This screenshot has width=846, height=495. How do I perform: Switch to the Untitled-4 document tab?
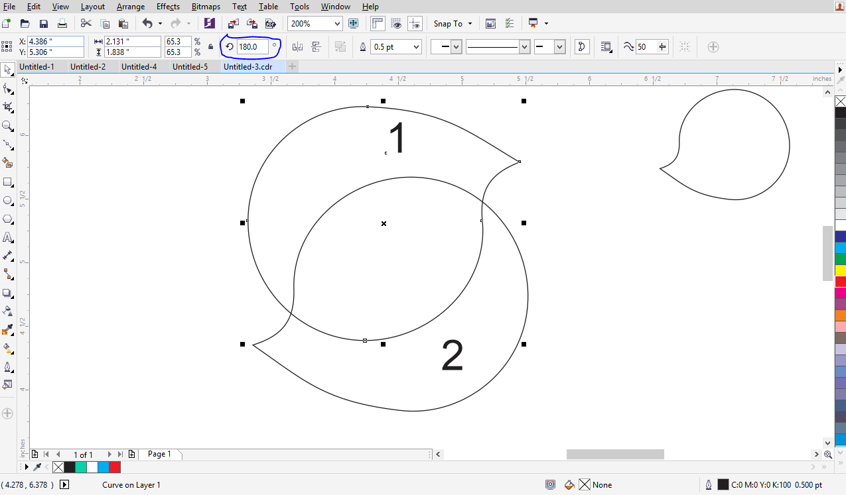coord(139,67)
